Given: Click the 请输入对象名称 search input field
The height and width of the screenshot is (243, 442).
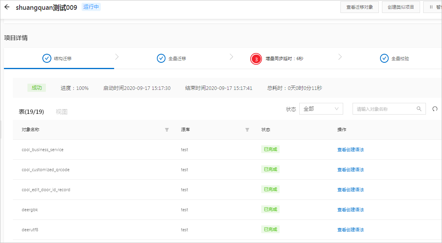Looking at the screenshot, I should (382, 109).
